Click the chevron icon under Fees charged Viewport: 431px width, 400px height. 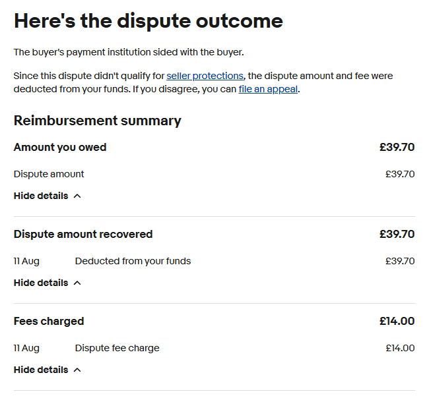(x=77, y=370)
